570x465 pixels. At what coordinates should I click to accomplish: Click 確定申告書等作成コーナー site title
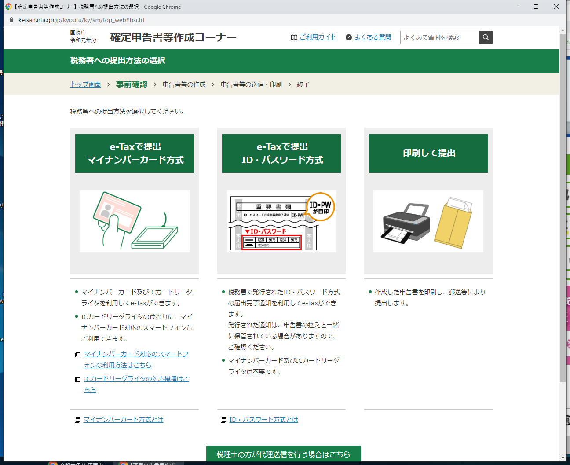click(173, 37)
